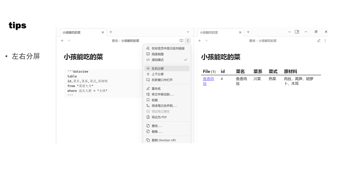Choose 将该笔记合并到…… menu item

click(x=167, y=106)
